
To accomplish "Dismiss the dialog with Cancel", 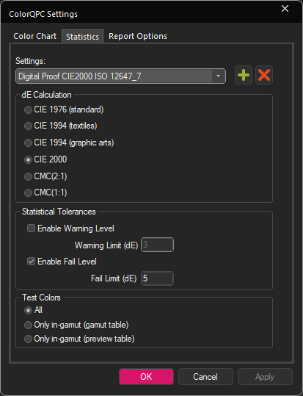I will tap(205, 377).
